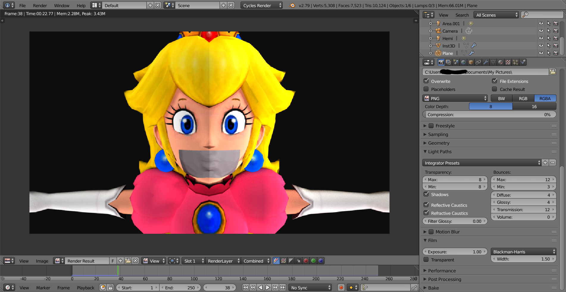Open the Object properties tab (cube icon)
The image size is (566, 292).
coord(471,62)
